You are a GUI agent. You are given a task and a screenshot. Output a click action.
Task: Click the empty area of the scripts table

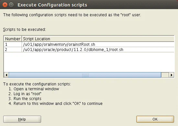89,62
